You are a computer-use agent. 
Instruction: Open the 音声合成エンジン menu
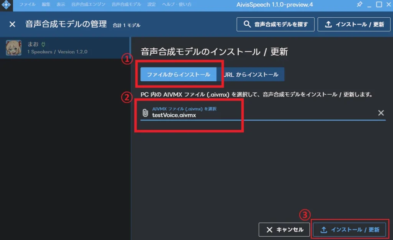pos(88,5)
